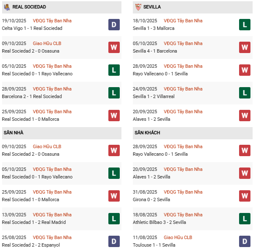253x250 pixels.
Task: Click the W badge for Sevilla 4 - 1 Barcelona
Action: pos(245,47)
